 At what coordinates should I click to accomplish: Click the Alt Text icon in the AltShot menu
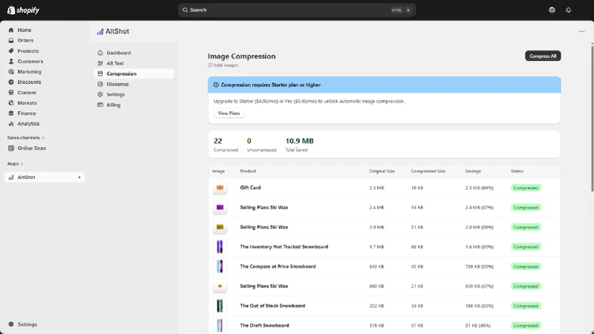[100, 63]
